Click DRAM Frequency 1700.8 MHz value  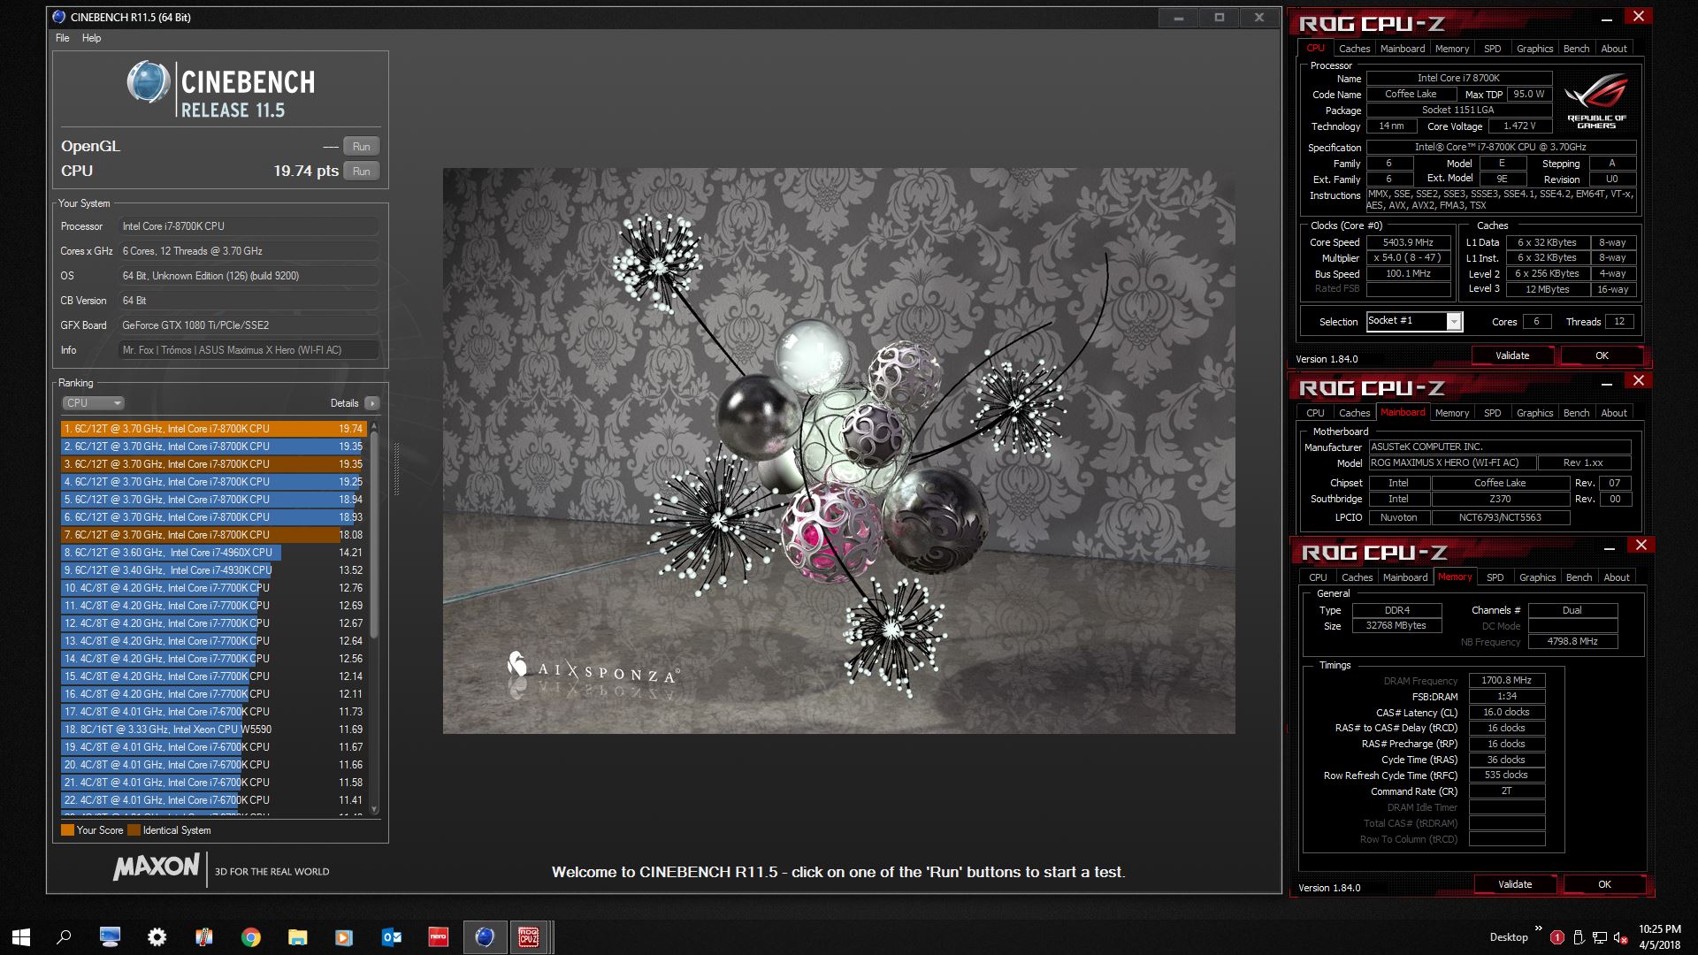click(x=1507, y=681)
